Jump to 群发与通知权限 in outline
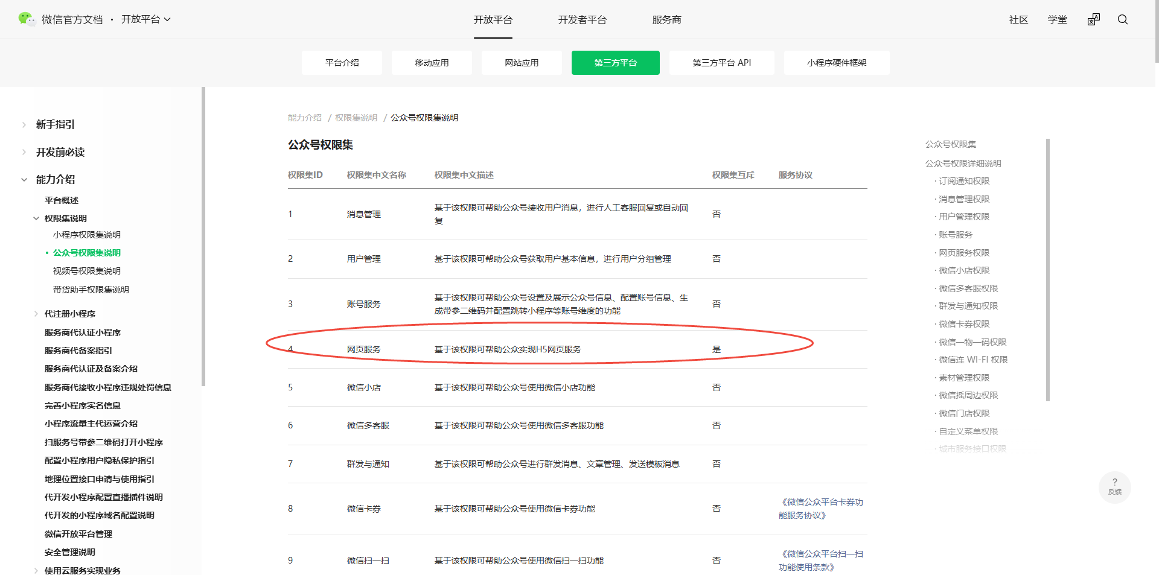 click(968, 306)
